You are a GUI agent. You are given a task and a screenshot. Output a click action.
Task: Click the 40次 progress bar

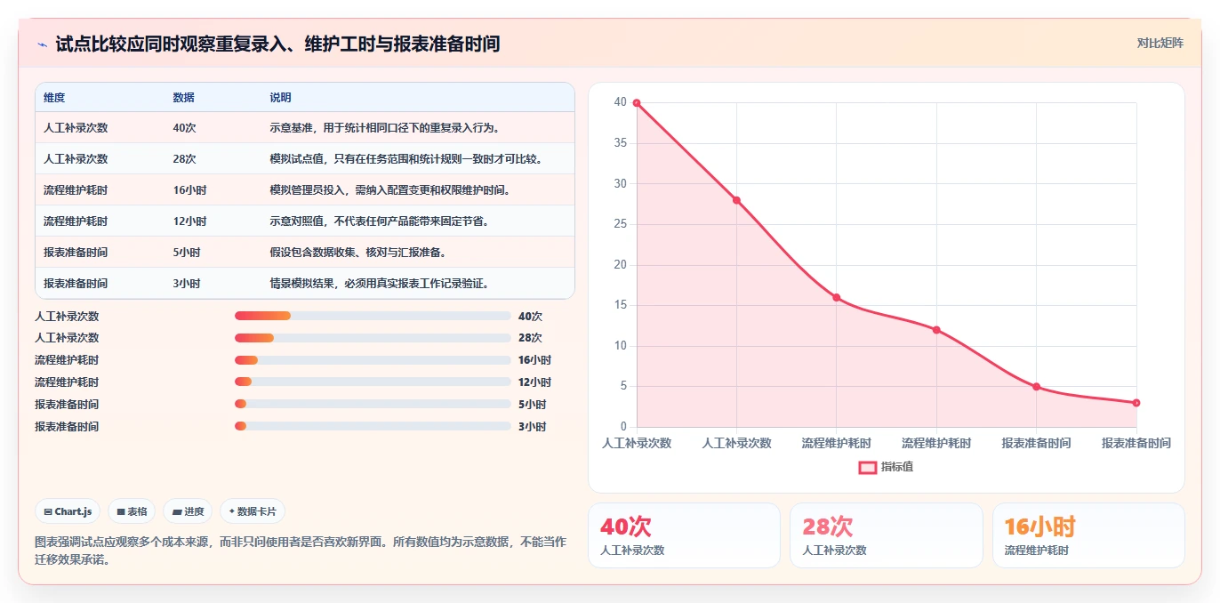coord(373,316)
